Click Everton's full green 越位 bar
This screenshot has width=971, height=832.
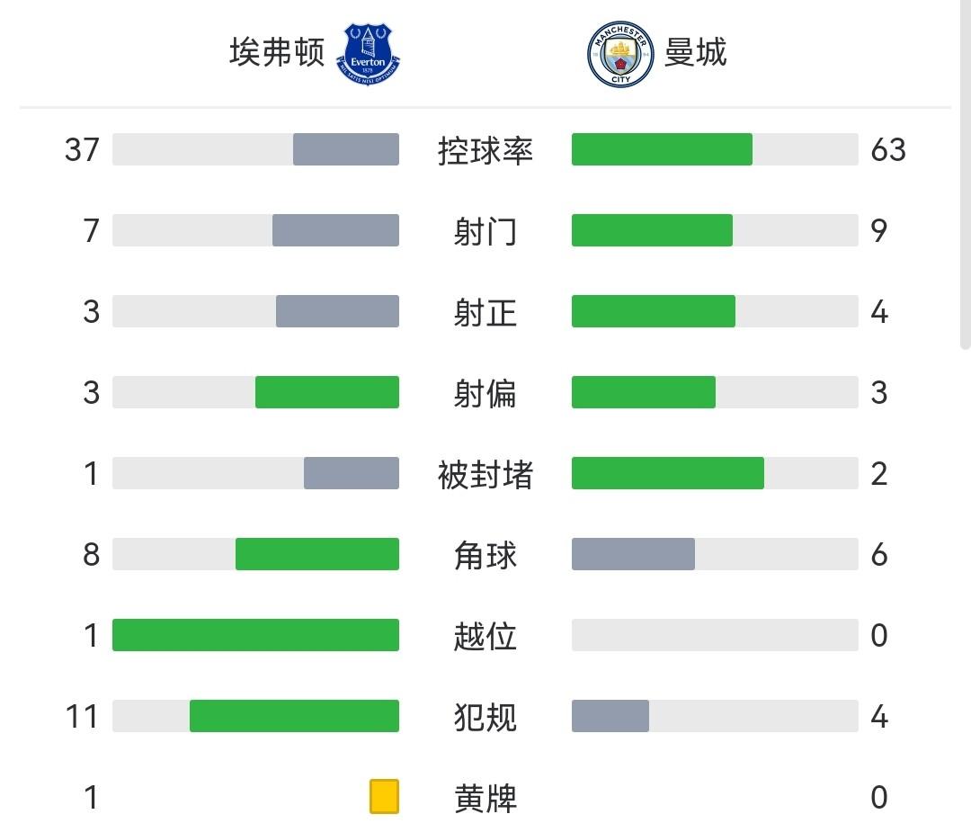point(255,635)
